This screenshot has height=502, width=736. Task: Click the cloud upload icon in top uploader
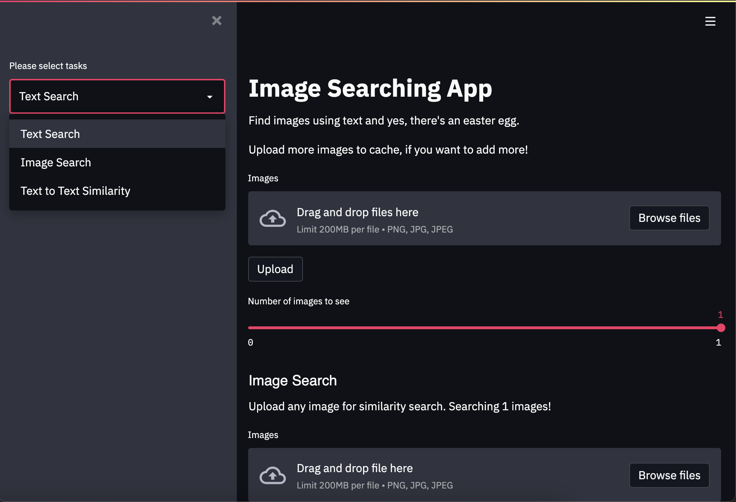272,218
